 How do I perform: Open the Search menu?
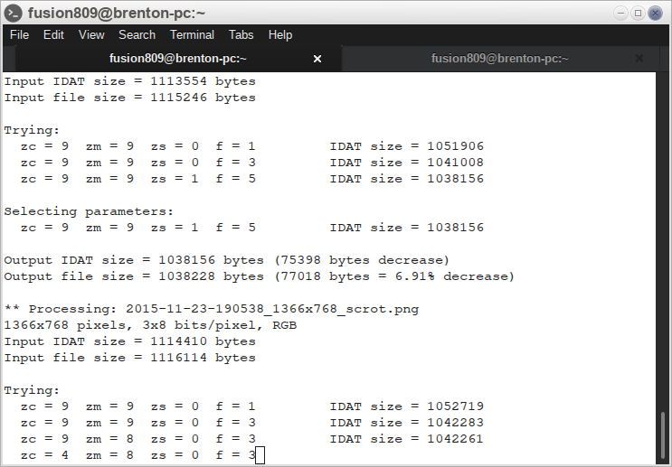(137, 34)
